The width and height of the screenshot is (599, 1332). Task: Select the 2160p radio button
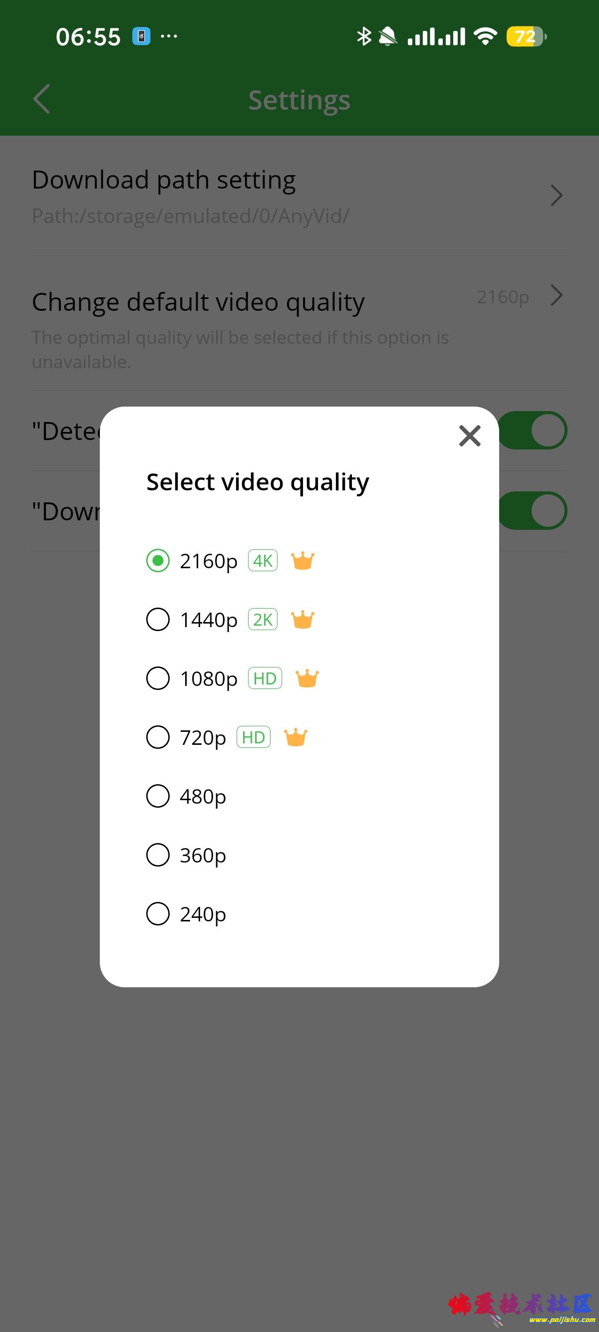pos(158,561)
